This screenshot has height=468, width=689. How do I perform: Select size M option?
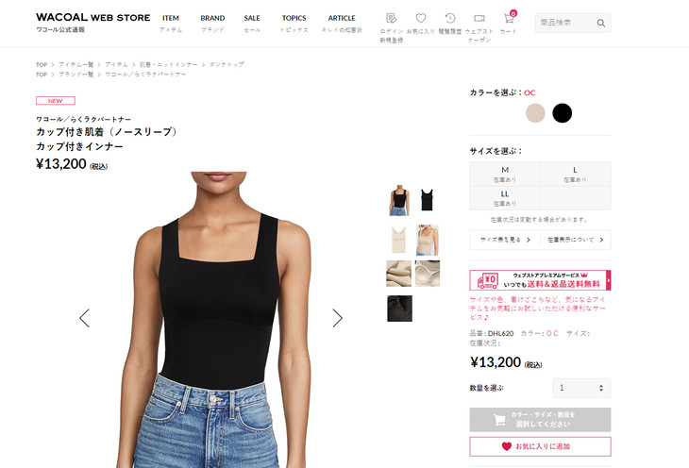pyautogui.click(x=505, y=174)
